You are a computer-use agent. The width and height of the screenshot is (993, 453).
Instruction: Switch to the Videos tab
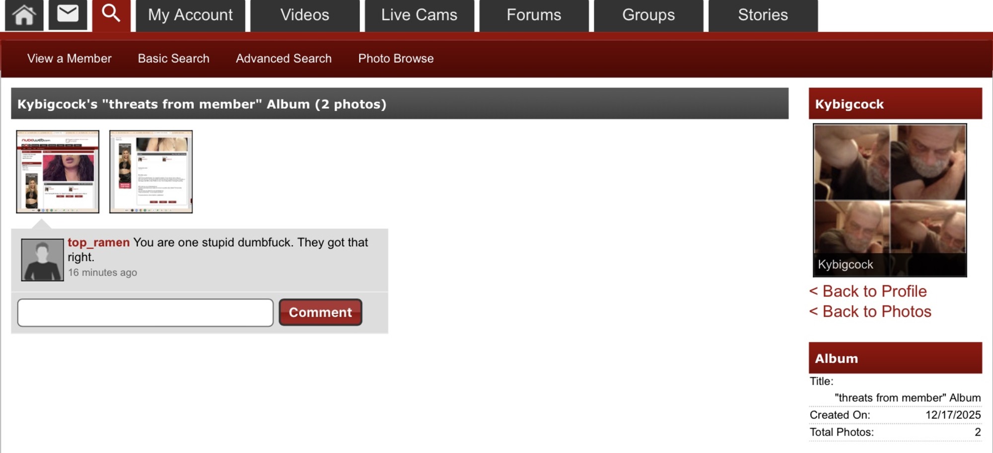click(x=305, y=15)
